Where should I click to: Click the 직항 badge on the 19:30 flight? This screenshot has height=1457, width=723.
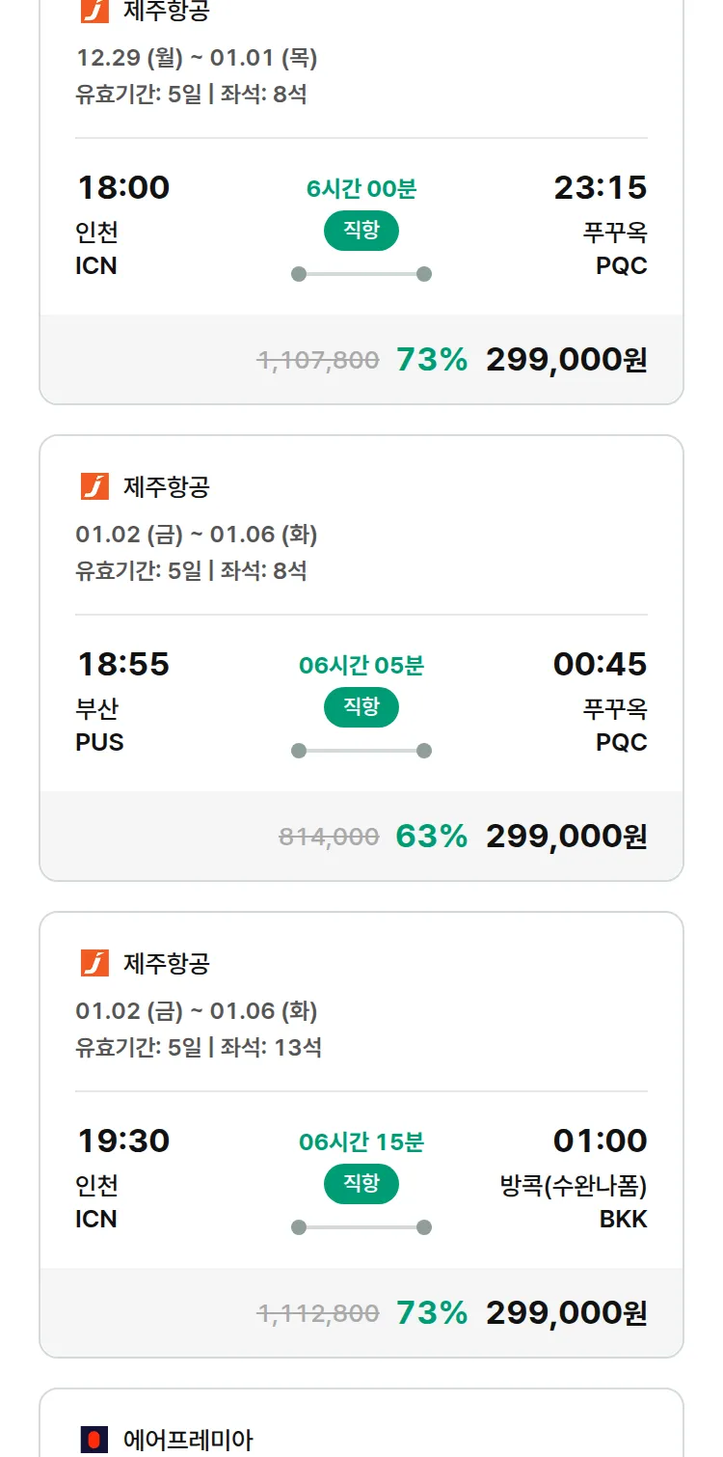[x=361, y=1184]
